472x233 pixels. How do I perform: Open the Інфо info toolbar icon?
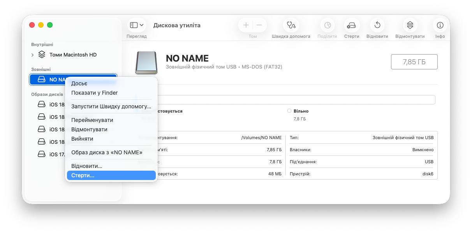(x=440, y=25)
